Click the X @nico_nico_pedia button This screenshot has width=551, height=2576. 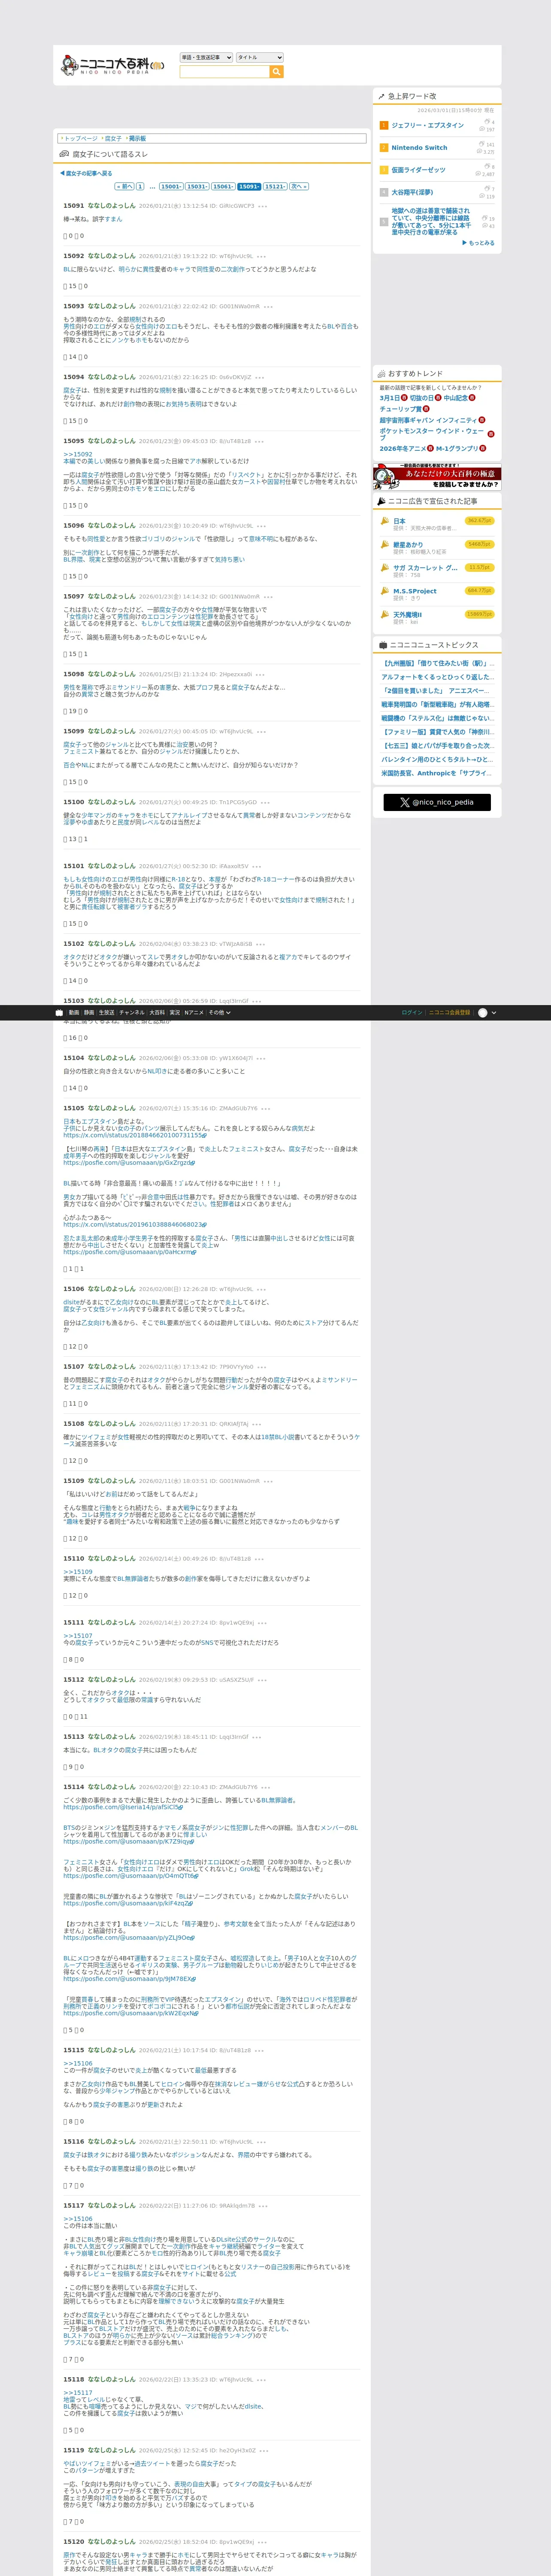click(437, 802)
